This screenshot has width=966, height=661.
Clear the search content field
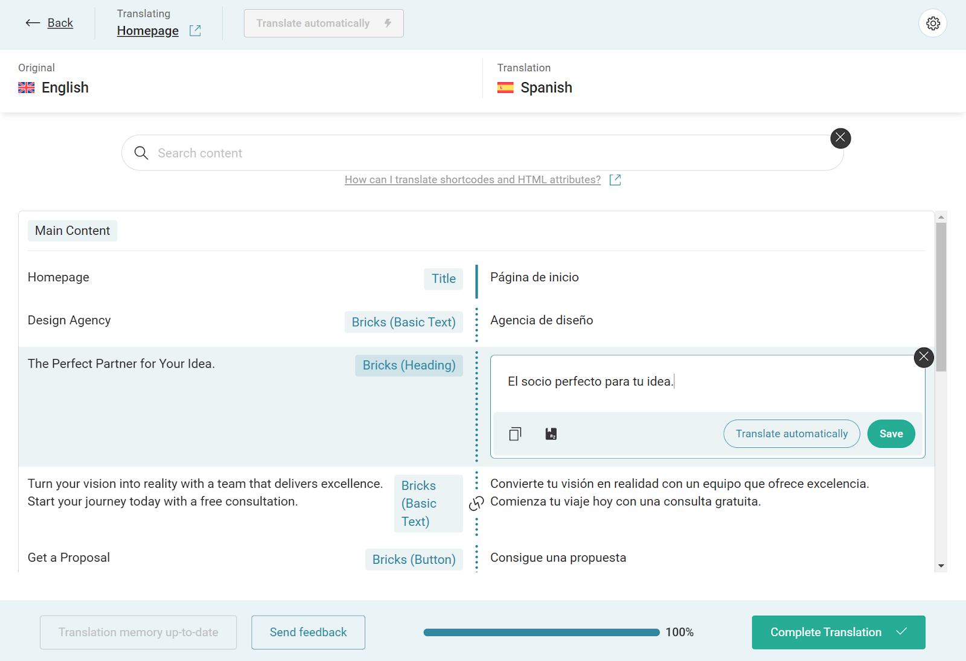pos(840,138)
